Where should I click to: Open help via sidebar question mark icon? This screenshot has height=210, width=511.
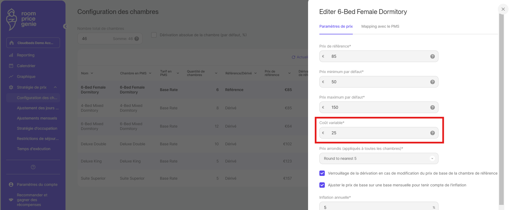pos(33,167)
